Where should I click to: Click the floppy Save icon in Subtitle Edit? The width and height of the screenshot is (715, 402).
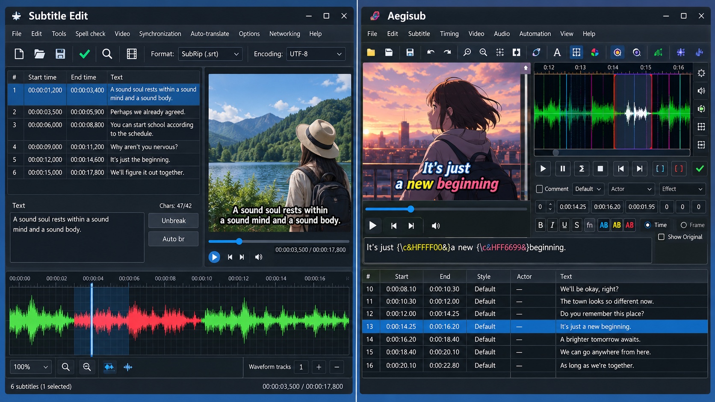60,54
